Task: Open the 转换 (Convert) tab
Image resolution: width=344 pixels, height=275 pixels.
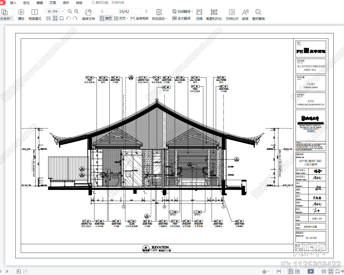Action: [x=79, y=3]
